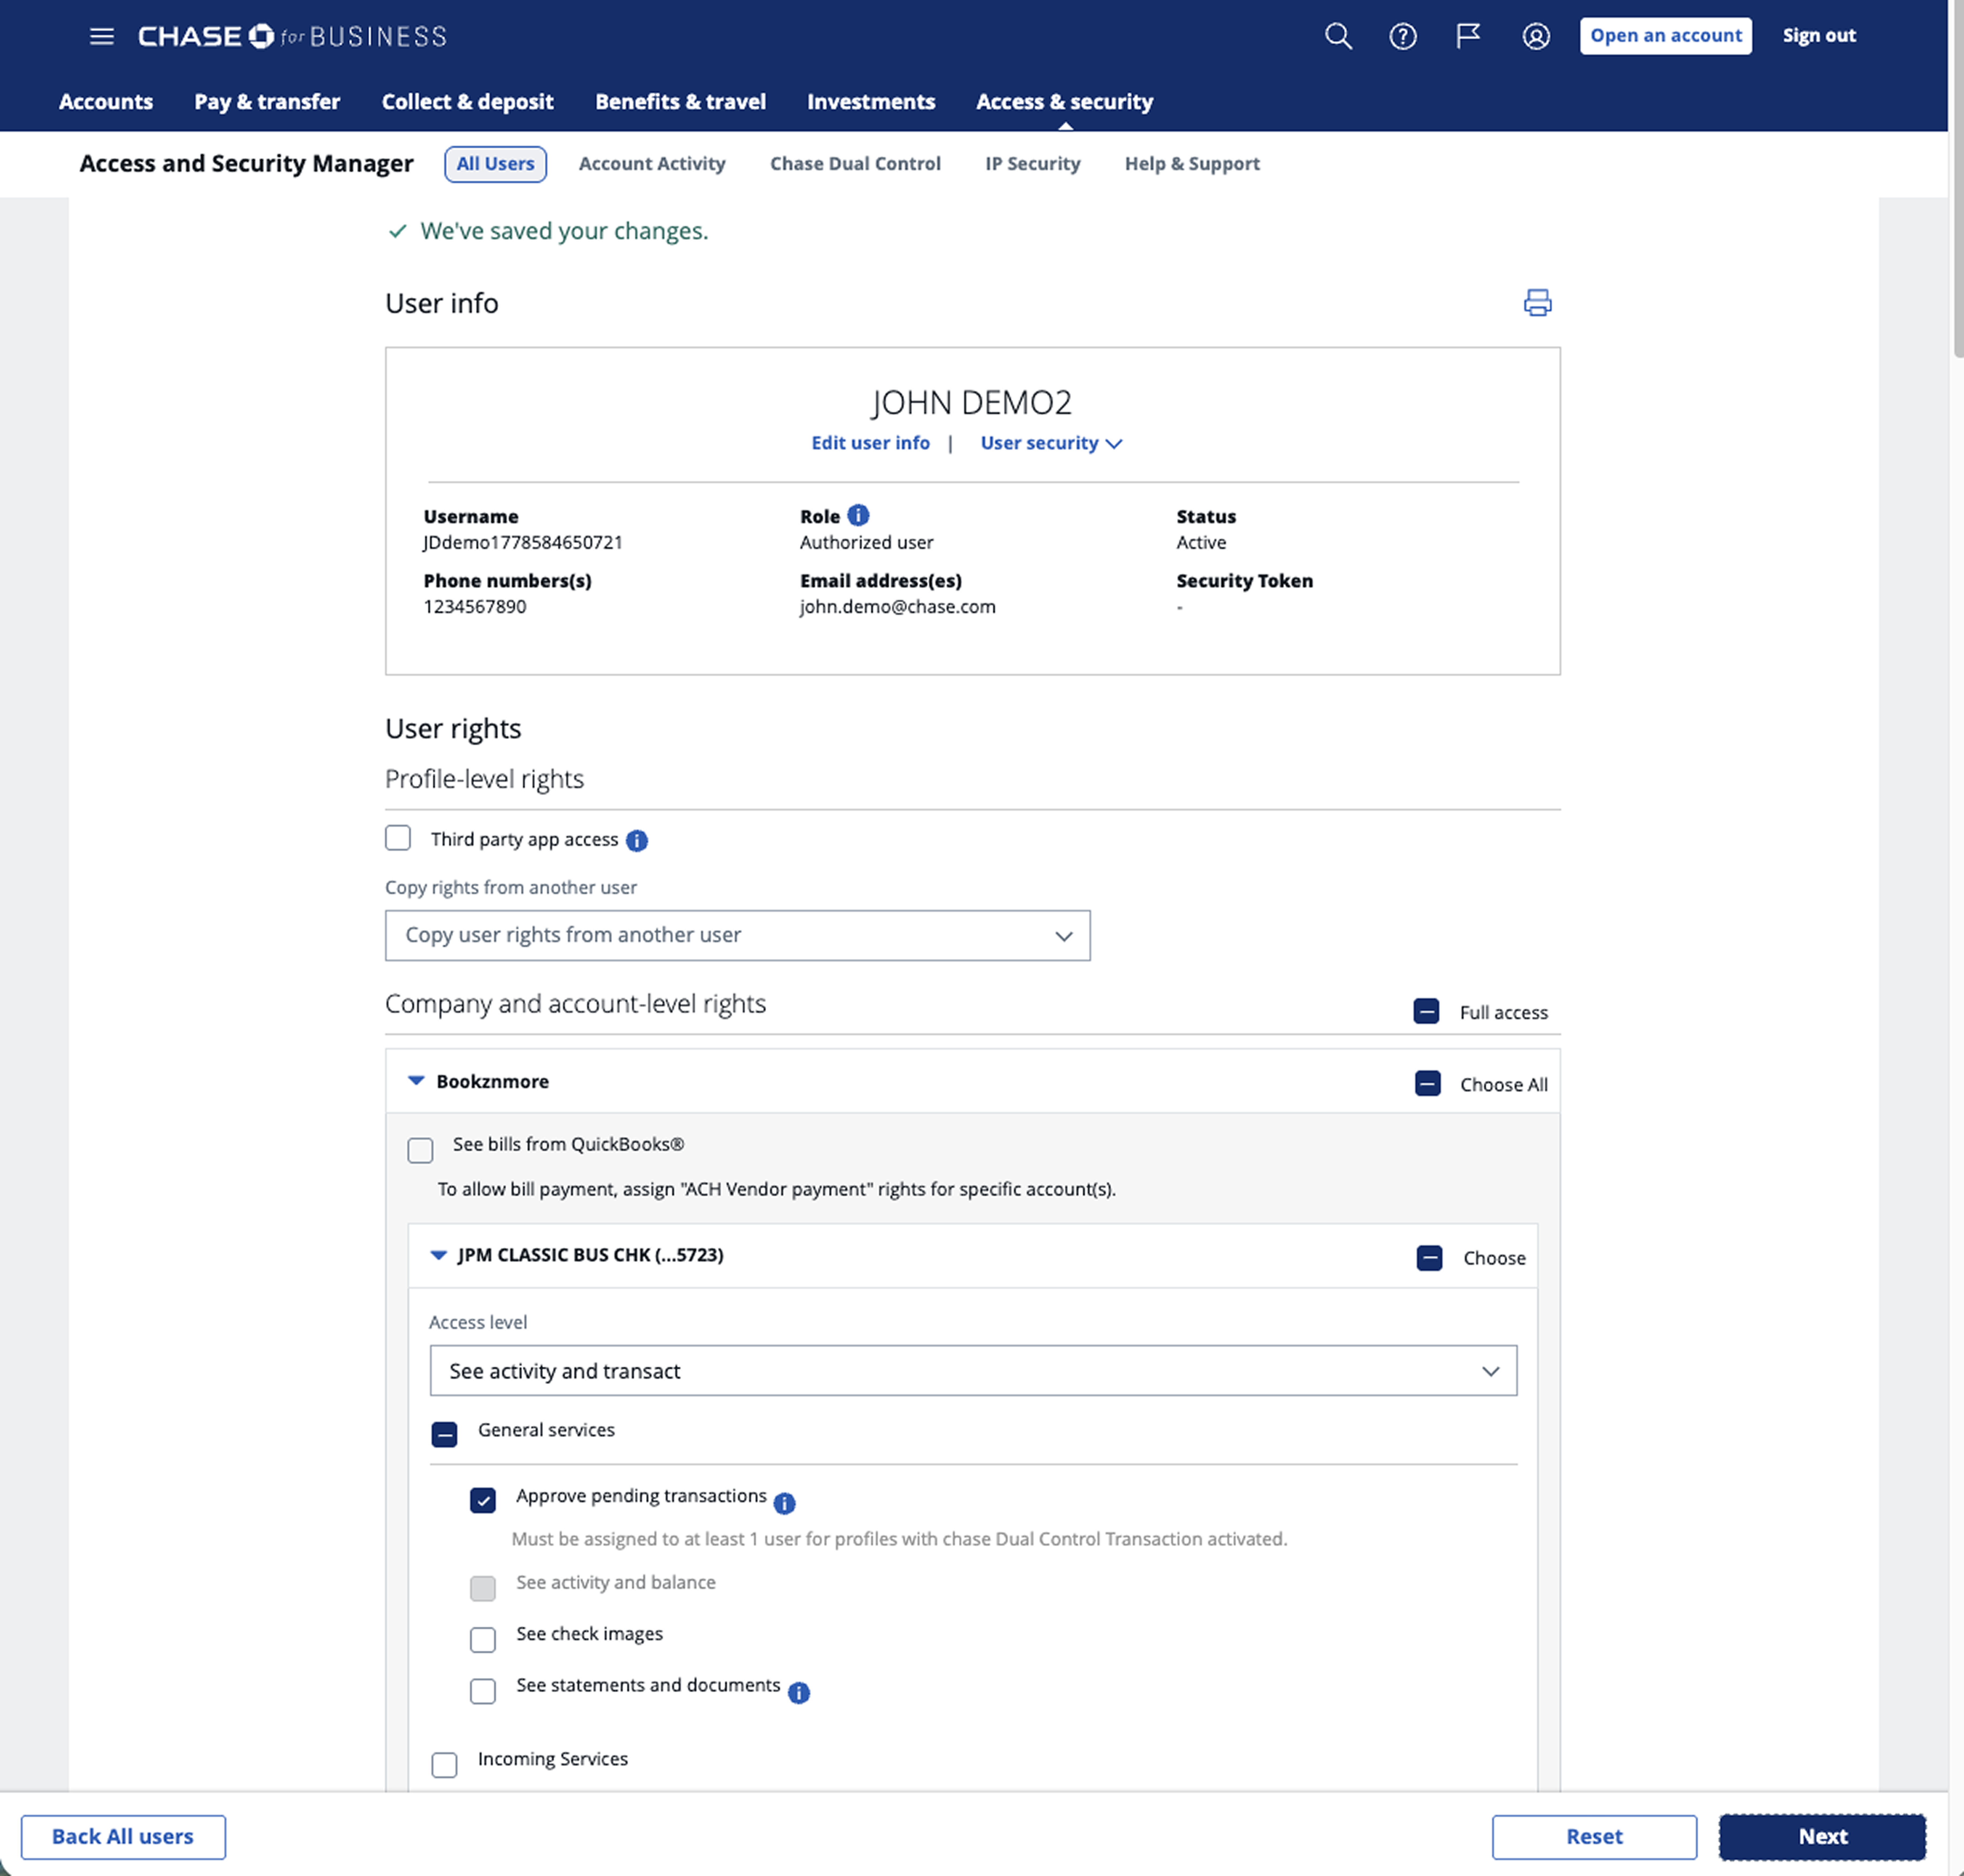The height and width of the screenshot is (1876, 1964).
Task: Collapse the Booknzmore section
Action: pyautogui.click(x=416, y=1081)
